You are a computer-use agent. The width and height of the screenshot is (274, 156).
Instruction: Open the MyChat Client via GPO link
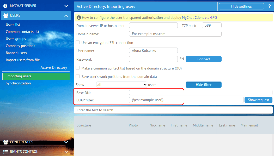(199, 18)
